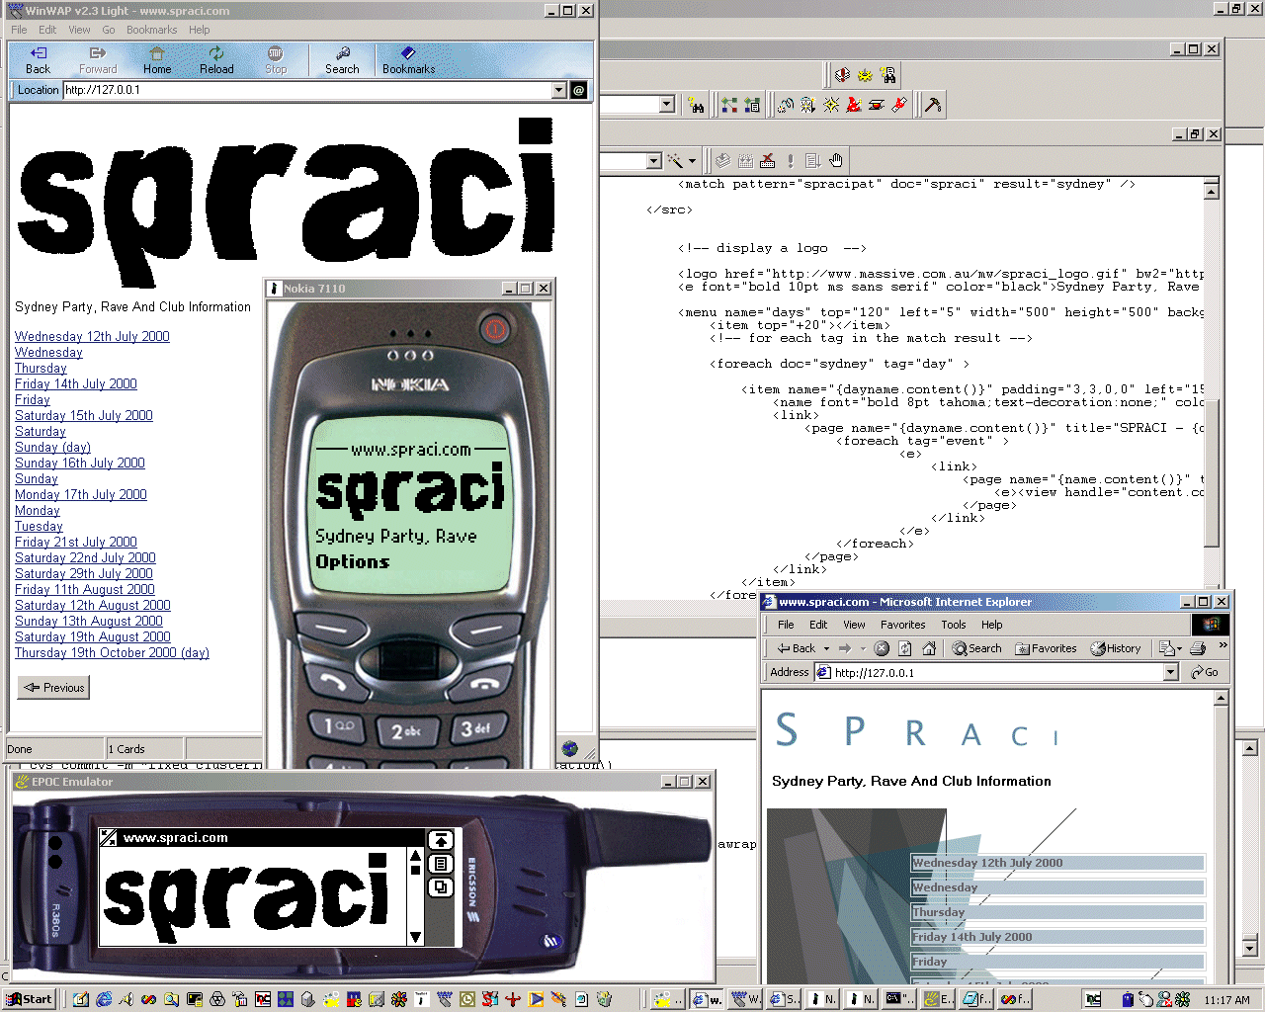The height and width of the screenshot is (1012, 1265).
Task: Click the Go button in Internet Explorer
Action: coord(1205,672)
